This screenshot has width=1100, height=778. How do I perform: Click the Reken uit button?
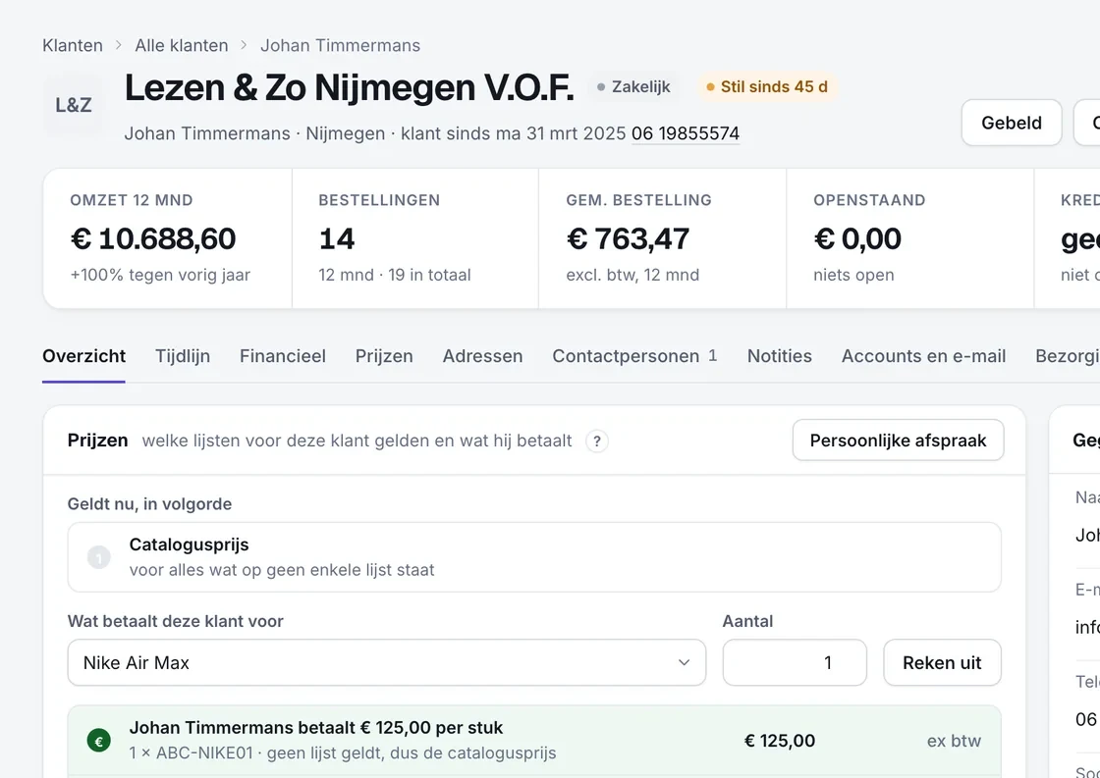(942, 662)
